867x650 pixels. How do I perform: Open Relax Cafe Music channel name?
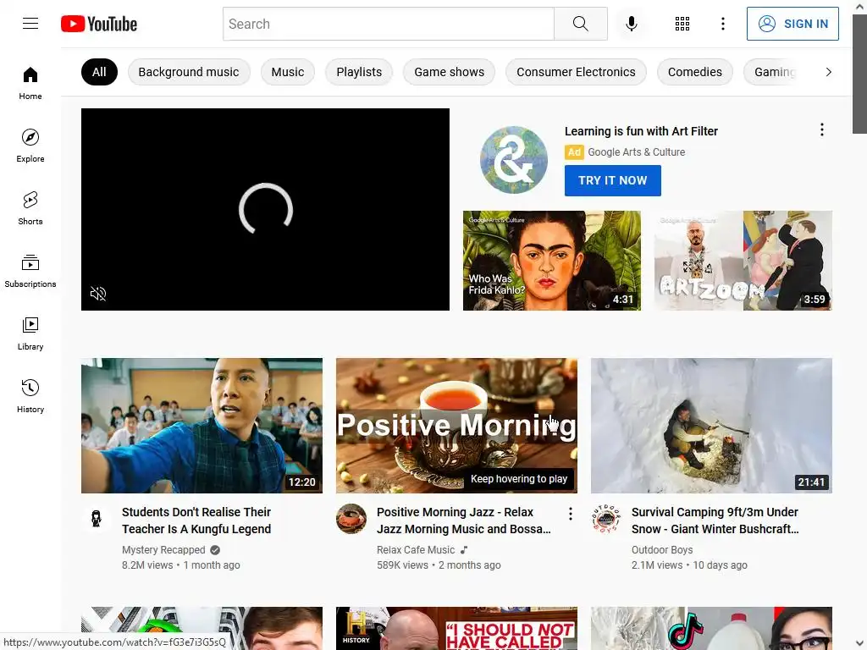coord(416,550)
